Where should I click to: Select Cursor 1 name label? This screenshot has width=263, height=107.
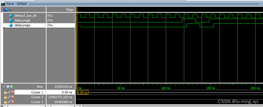point(37,92)
